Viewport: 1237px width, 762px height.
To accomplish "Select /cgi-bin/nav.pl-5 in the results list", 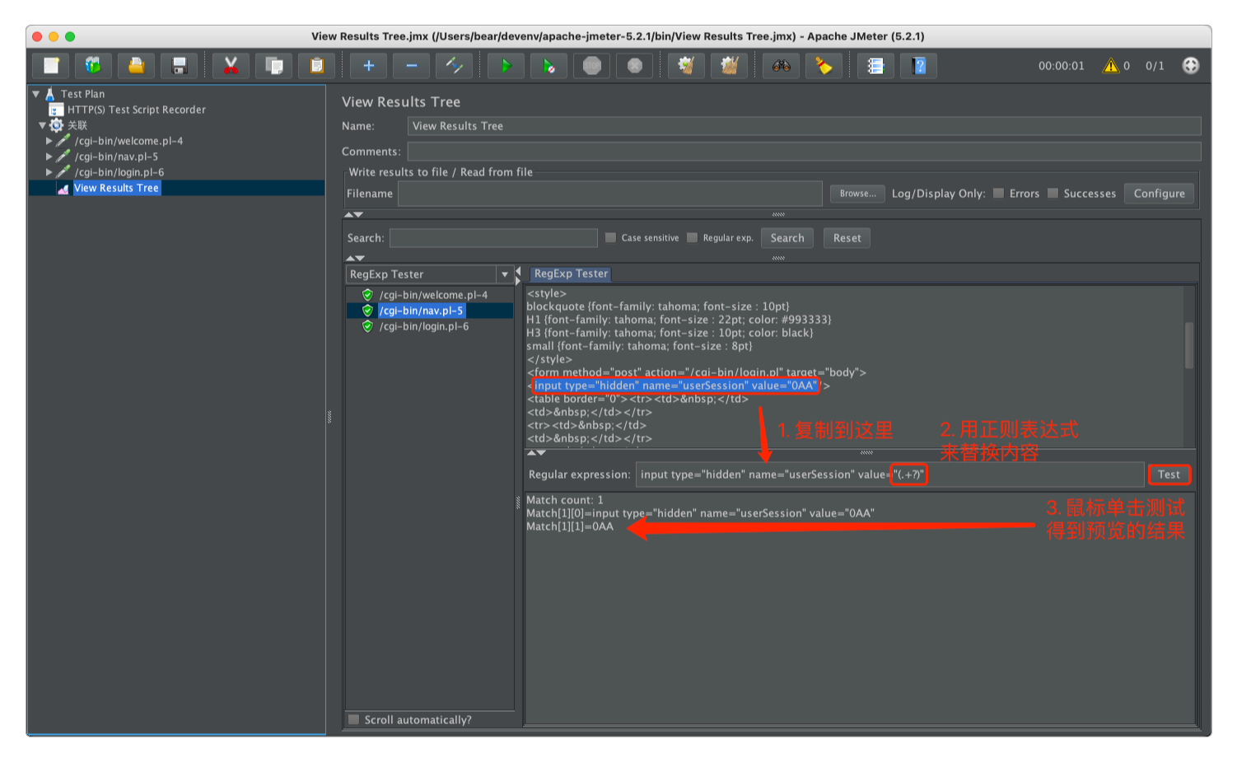I will pyautogui.click(x=421, y=311).
